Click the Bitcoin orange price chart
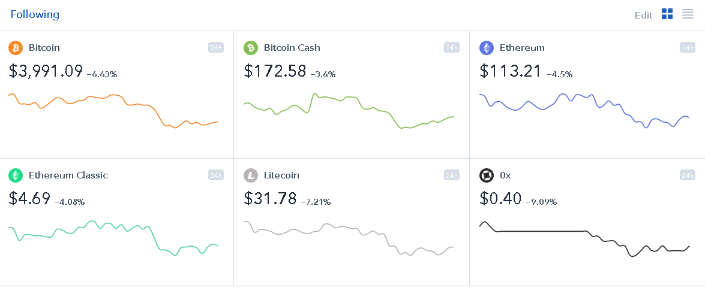 (113, 111)
